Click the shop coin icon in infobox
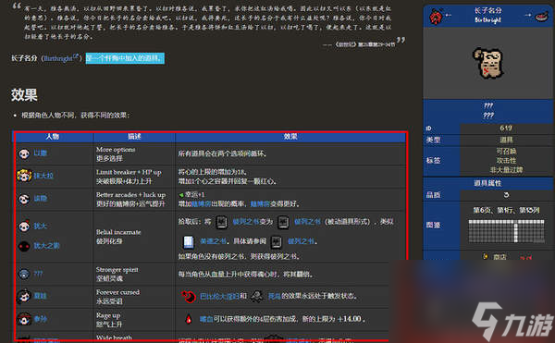The height and width of the screenshot is (343, 555). 486,256
